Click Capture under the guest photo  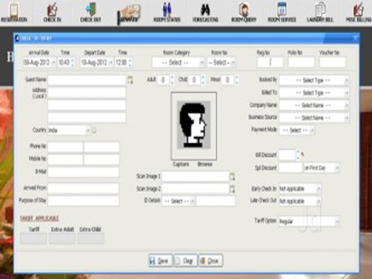(181, 165)
